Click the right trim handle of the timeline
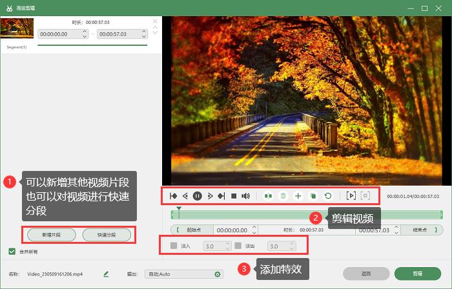This screenshot has height=289, width=452. 441,214
